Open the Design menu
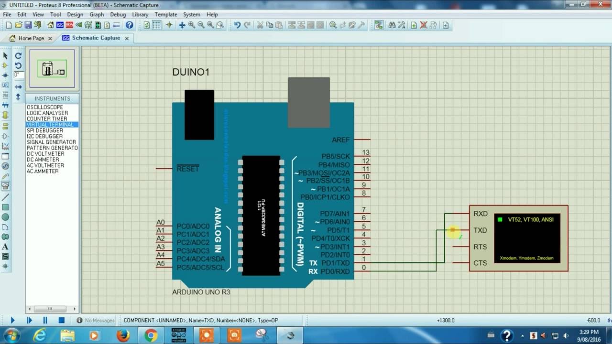The height and width of the screenshot is (344, 612). tap(75, 14)
